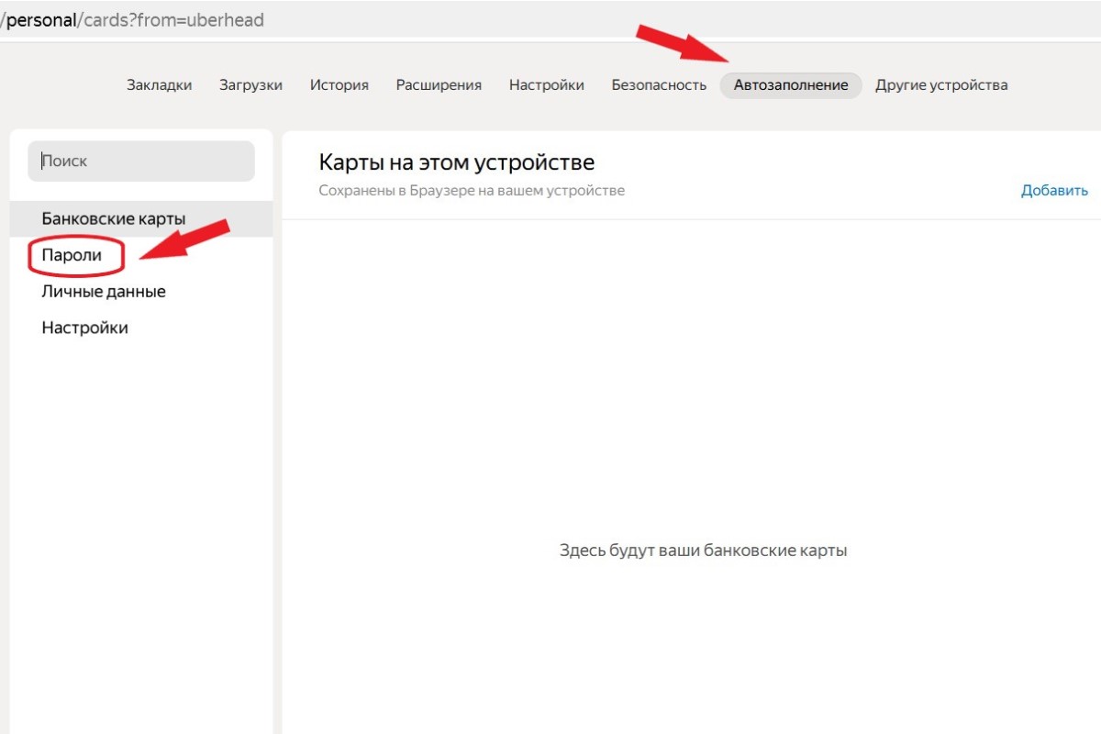The width and height of the screenshot is (1101, 734).
Task: Select the highlighted Автозаполнение tab
Action: [791, 85]
